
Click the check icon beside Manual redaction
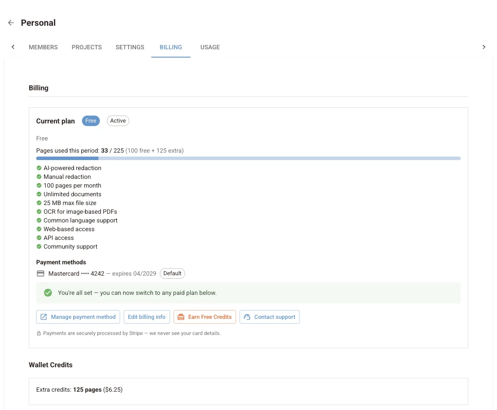[x=39, y=177]
